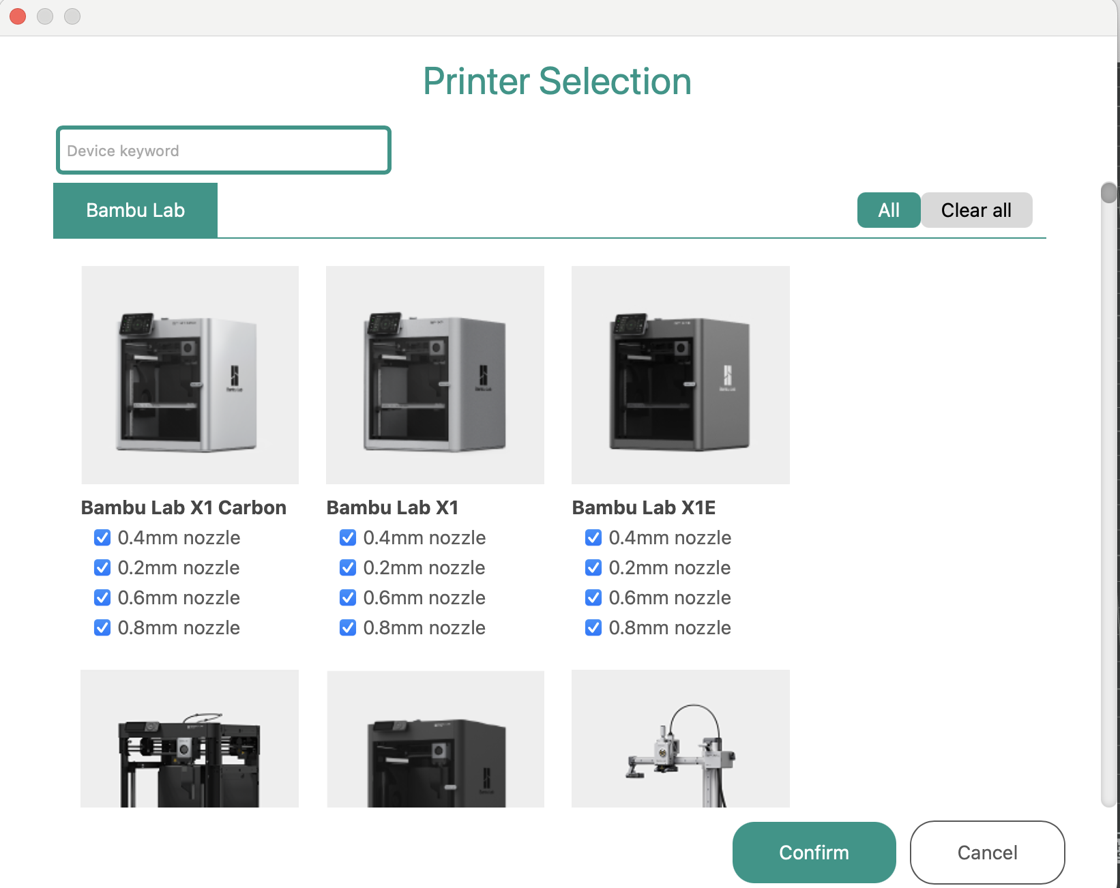Click the Bambu Lab X1 title text
Image resolution: width=1120 pixels, height=888 pixels.
click(392, 507)
